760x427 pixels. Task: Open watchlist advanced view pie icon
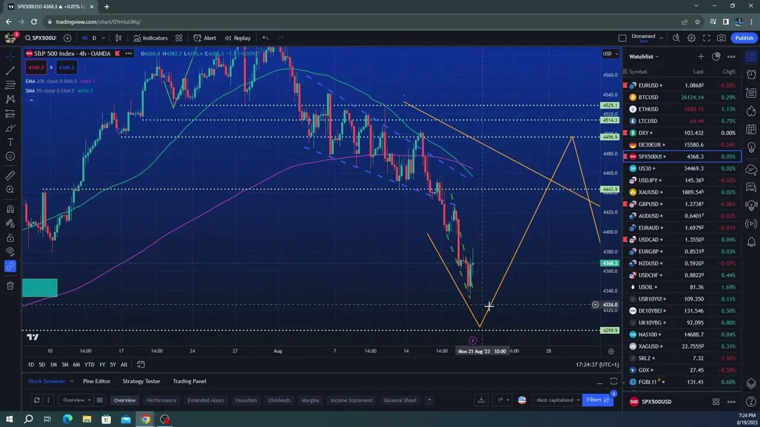click(716, 56)
